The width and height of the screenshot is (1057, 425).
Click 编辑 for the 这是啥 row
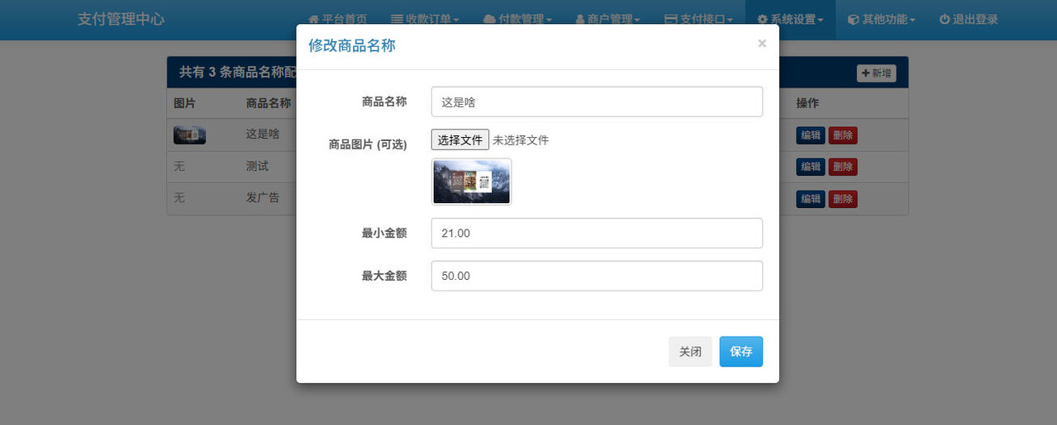(x=811, y=135)
